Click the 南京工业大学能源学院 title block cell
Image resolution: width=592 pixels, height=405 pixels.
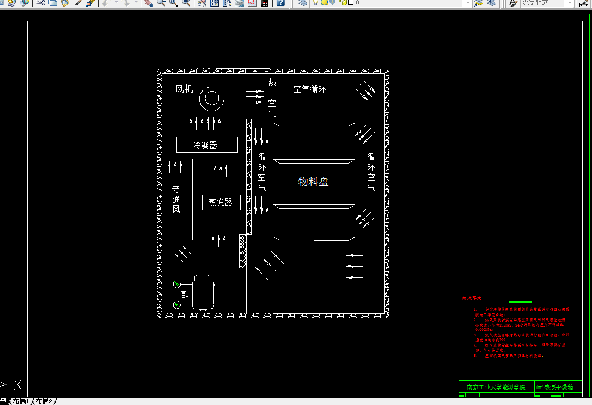pyautogui.click(x=496, y=387)
